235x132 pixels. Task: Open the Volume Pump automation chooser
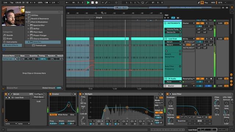pyautogui.click(x=173, y=29)
